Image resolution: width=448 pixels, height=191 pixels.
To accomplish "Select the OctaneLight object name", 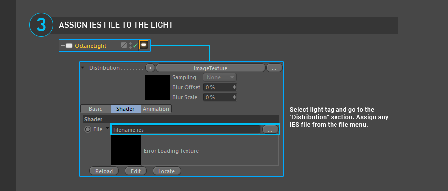I will click(x=90, y=46).
